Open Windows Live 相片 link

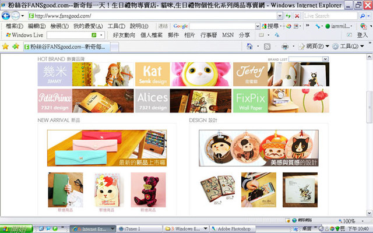tap(189, 35)
